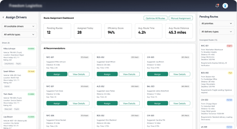The image size is (237, 129).
Task: Expand the All priorities filter
Action: pos(217,23)
